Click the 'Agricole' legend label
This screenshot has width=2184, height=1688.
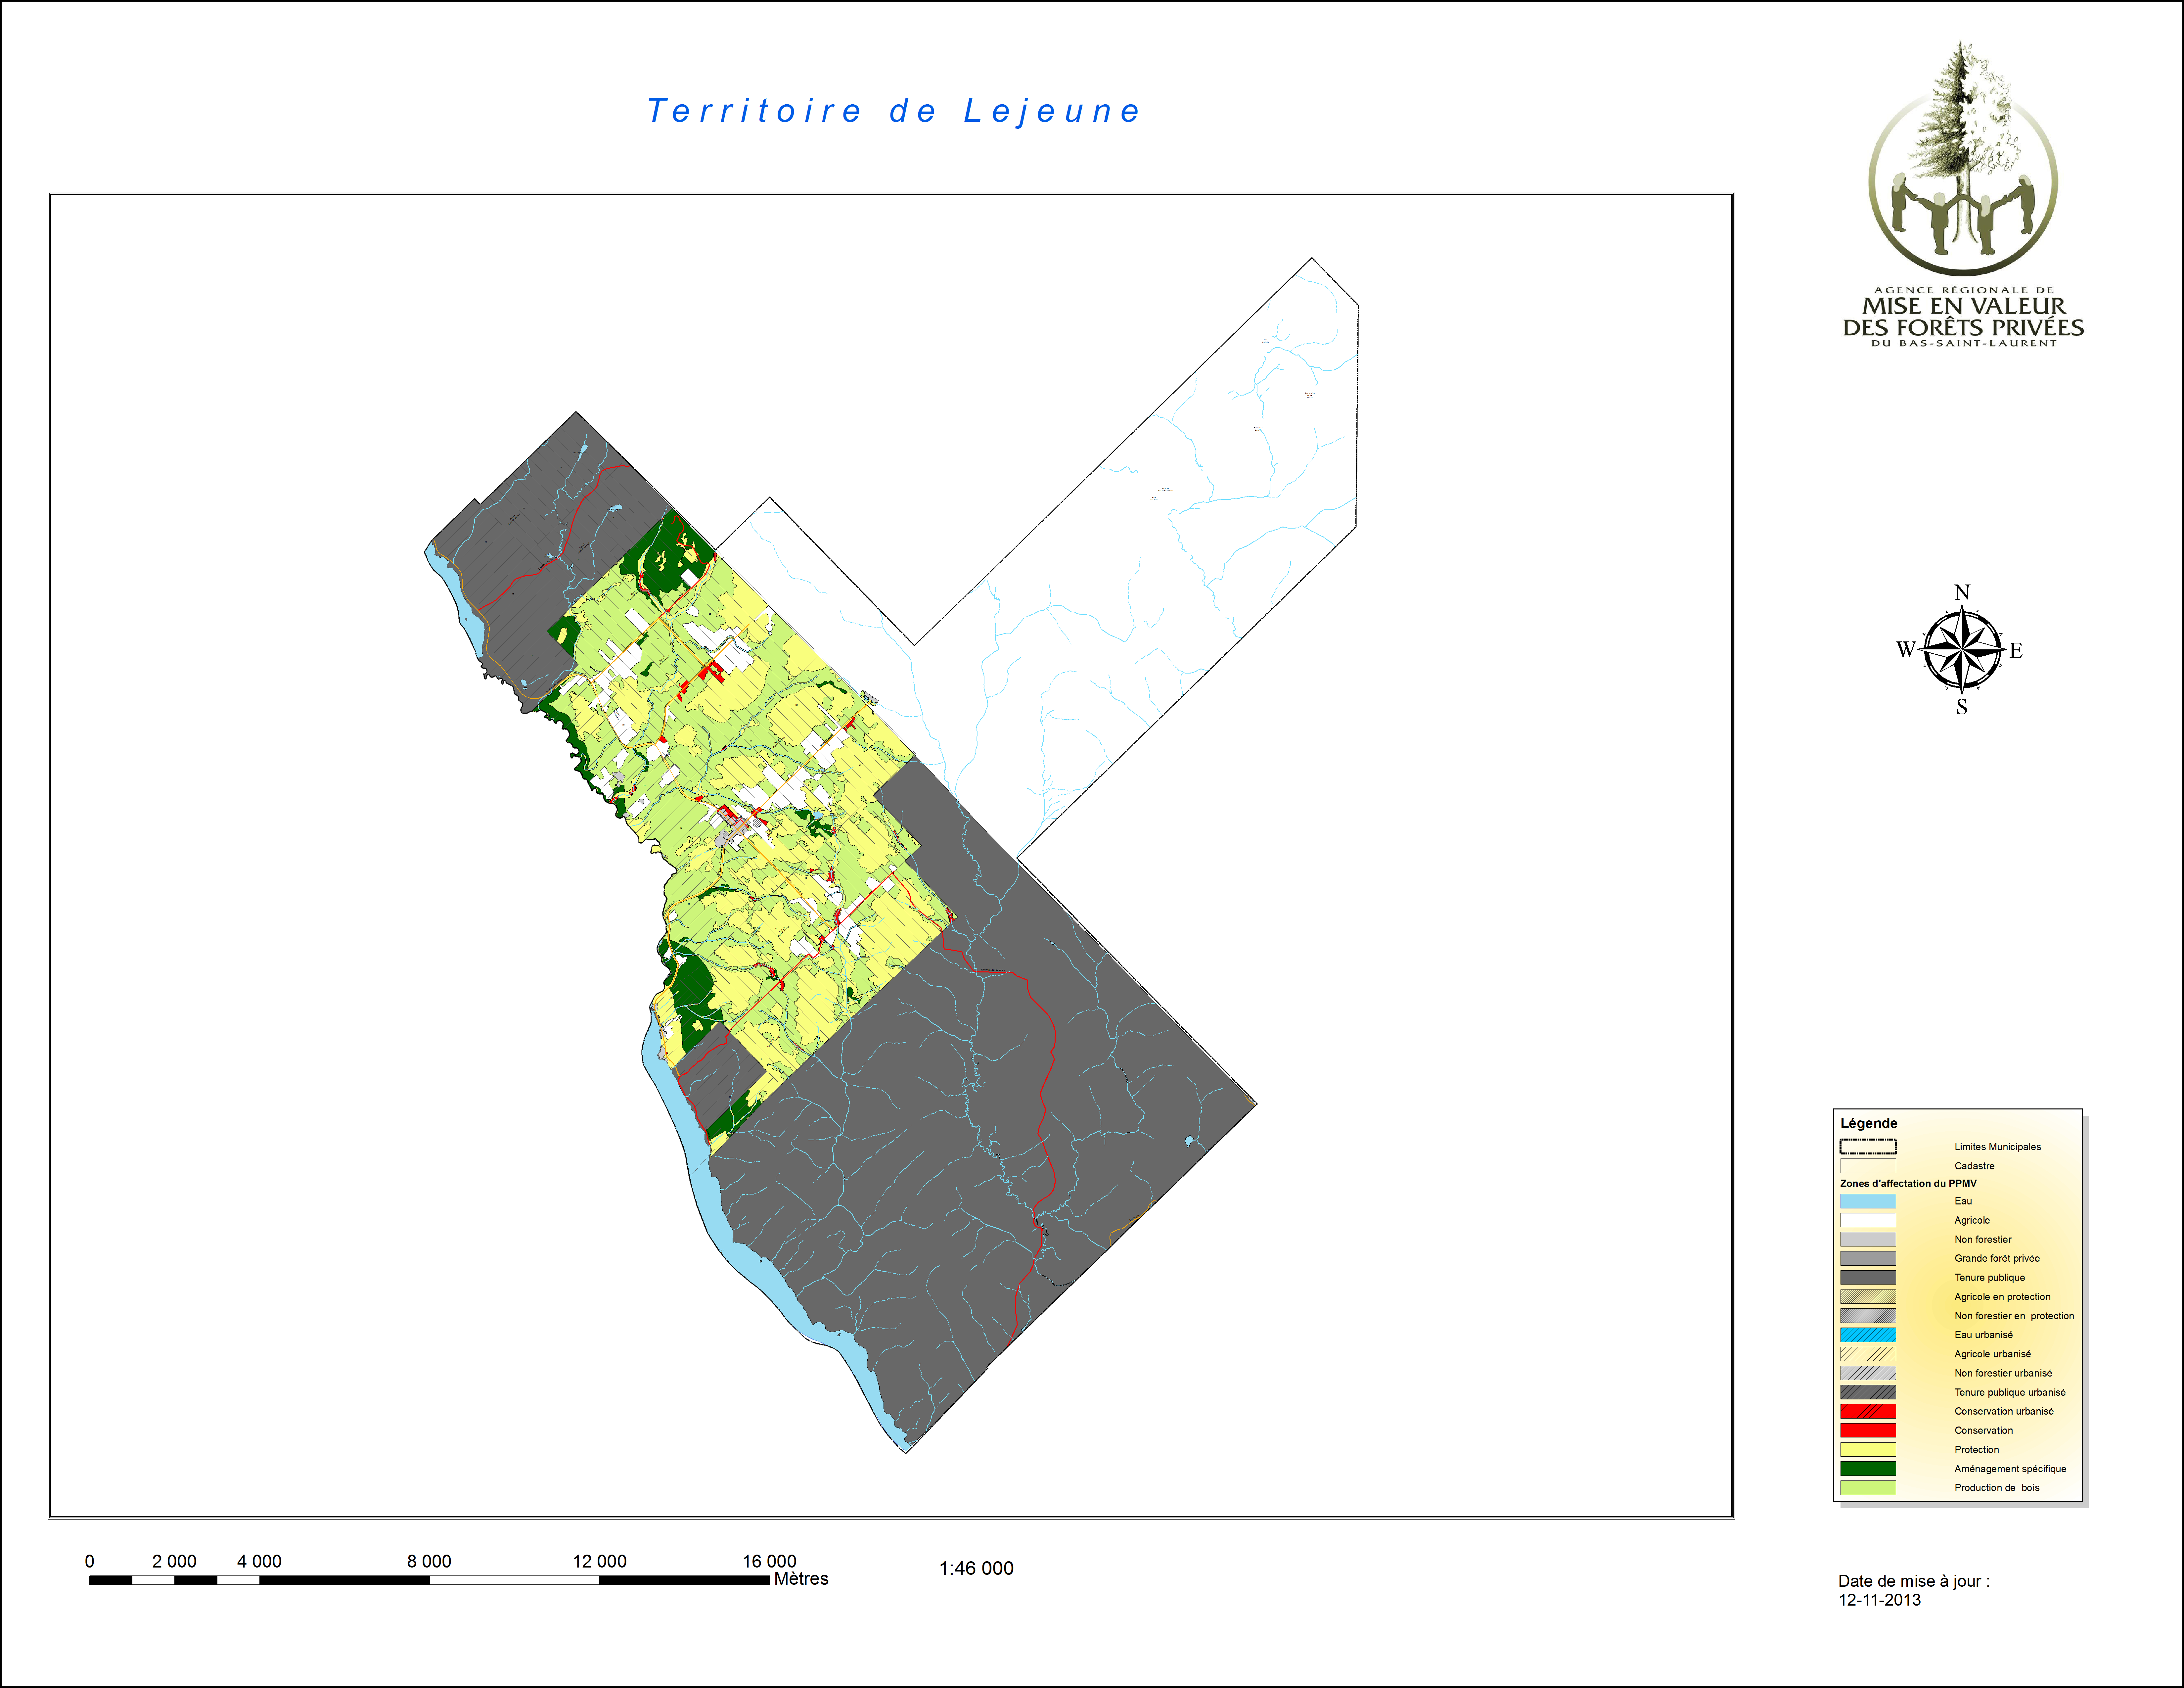pos(1972,1220)
